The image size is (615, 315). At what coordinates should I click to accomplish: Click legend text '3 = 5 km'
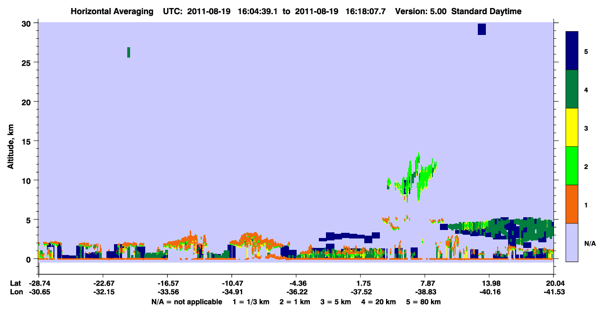[335, 301]
